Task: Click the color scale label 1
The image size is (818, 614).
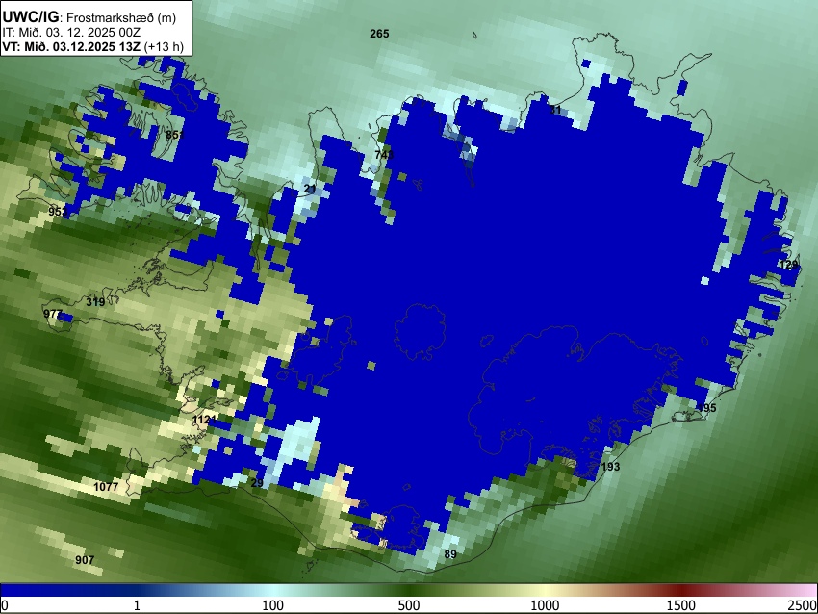Action: (x=137, y=605)
